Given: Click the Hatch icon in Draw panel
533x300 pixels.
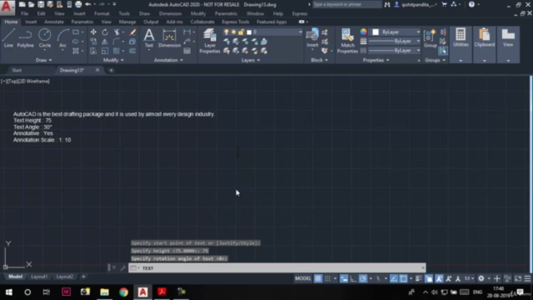Looking at the screenshot, I should pyautogui.click(x=76, y=51).
